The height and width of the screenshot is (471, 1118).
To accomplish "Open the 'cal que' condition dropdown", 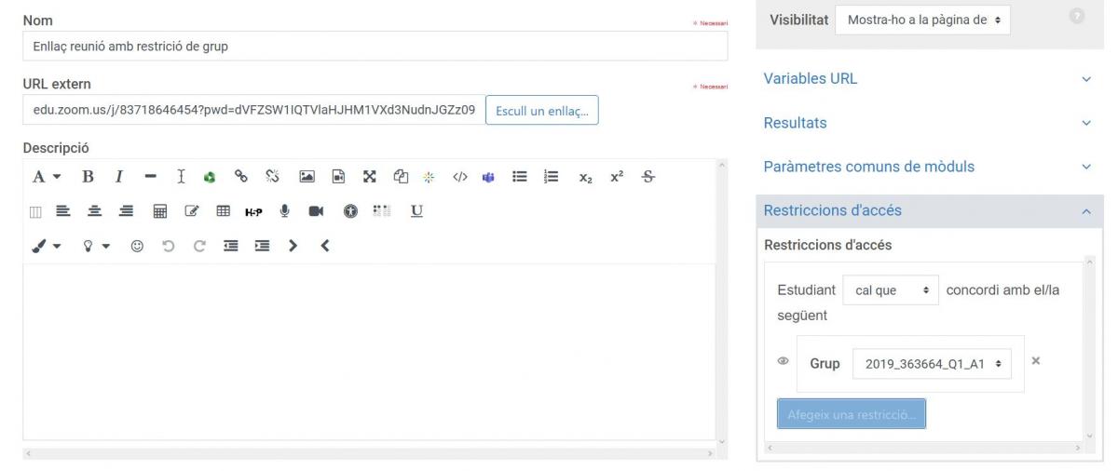I will point(890,290).
